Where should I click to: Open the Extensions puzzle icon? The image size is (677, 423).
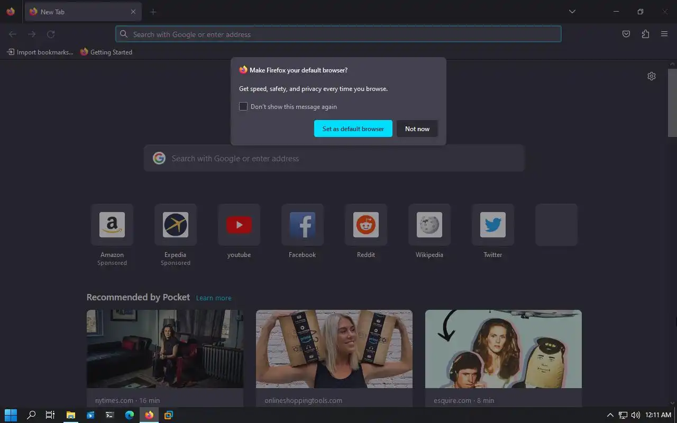(645, 34)
